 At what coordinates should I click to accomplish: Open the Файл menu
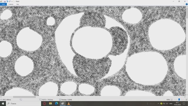[3, 4]
